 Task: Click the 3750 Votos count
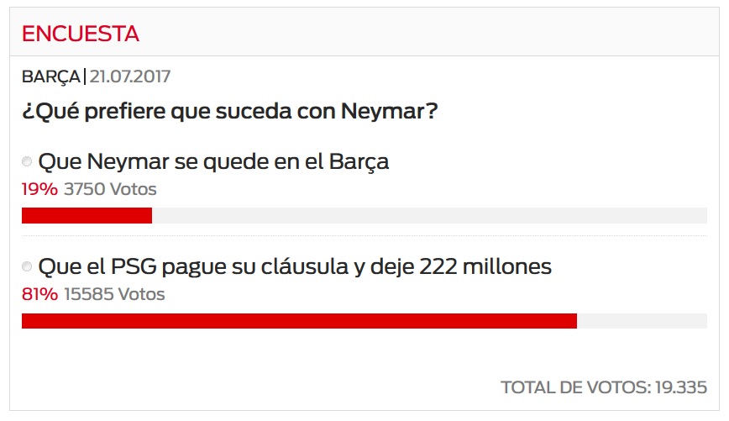110,189
